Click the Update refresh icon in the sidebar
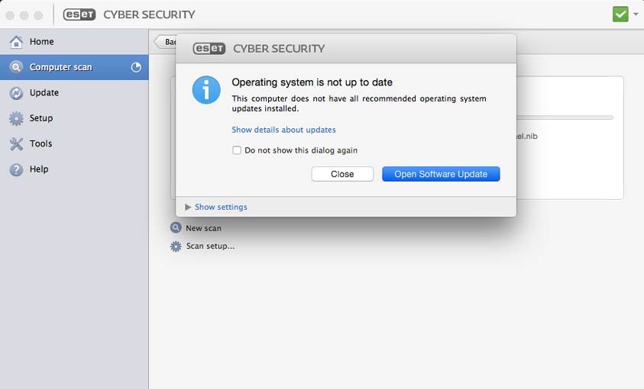Viewport: 644px width, 389px height. [16, 93]
